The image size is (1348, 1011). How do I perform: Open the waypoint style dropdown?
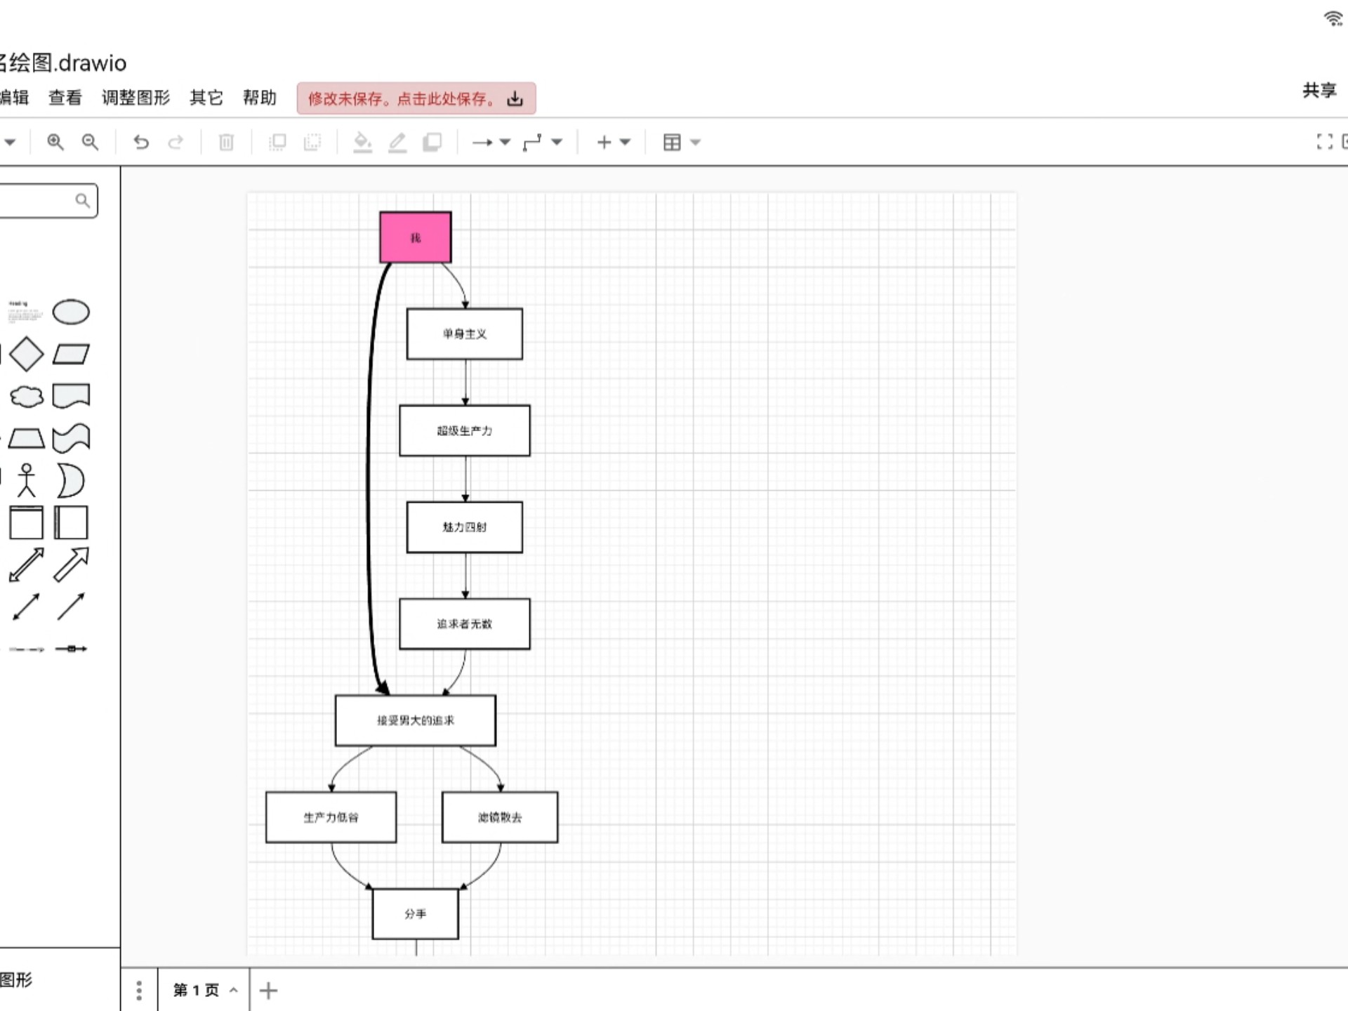pyautogui.click(x=557, y=142)
